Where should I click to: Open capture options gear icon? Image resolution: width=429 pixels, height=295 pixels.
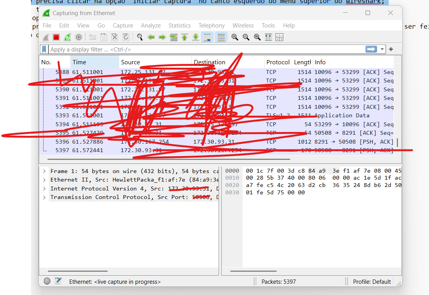coord(79,37)
